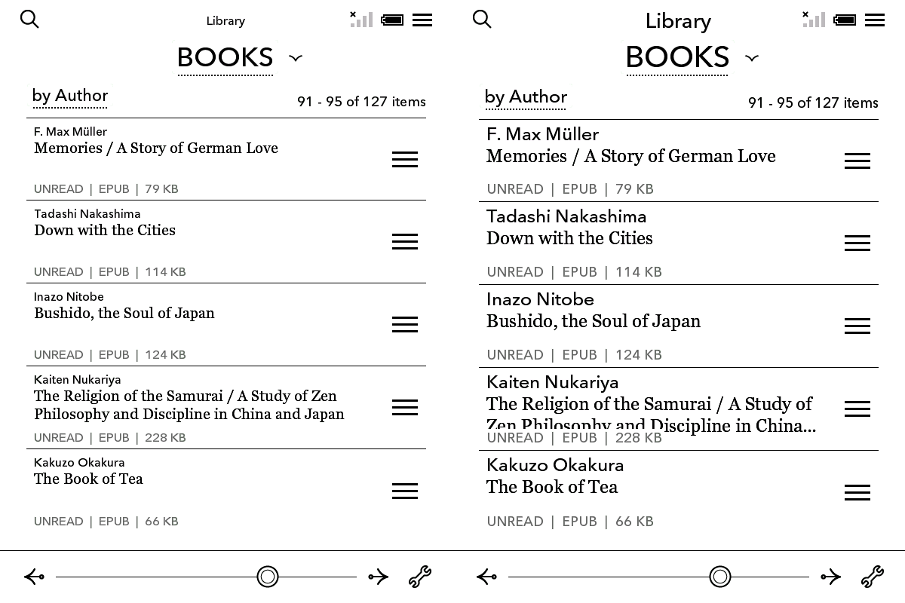Go to next page in left panel
905x603 pixels.
[378, 577]
